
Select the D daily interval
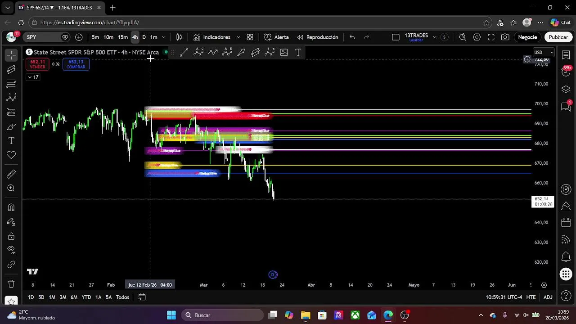144,37
